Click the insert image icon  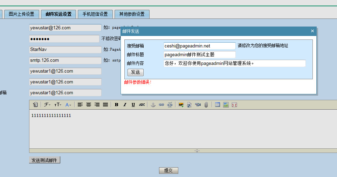click(181, 105)
